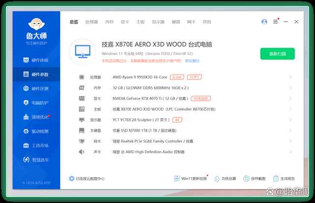315x203 pixels.
Task: Expand the X870E motherboard row chevron
Action: click(x=290, y=109)
